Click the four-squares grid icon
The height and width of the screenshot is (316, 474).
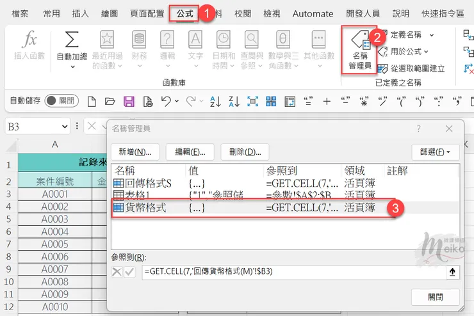pyautogui.click(x=271, y=102)
